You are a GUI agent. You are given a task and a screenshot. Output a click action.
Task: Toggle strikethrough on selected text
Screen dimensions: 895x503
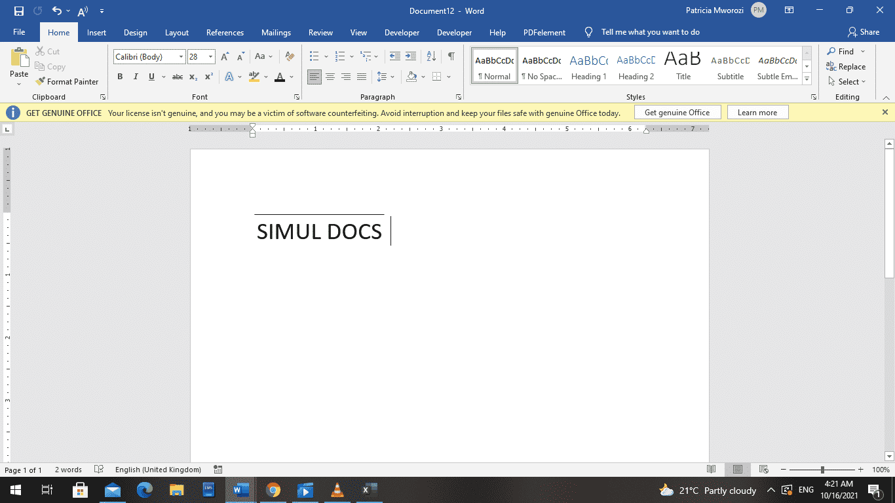point(177,77)
